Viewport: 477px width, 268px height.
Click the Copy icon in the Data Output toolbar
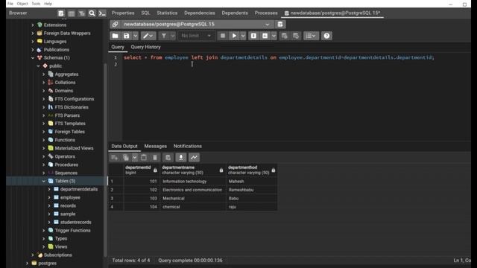tap(126, 157)
